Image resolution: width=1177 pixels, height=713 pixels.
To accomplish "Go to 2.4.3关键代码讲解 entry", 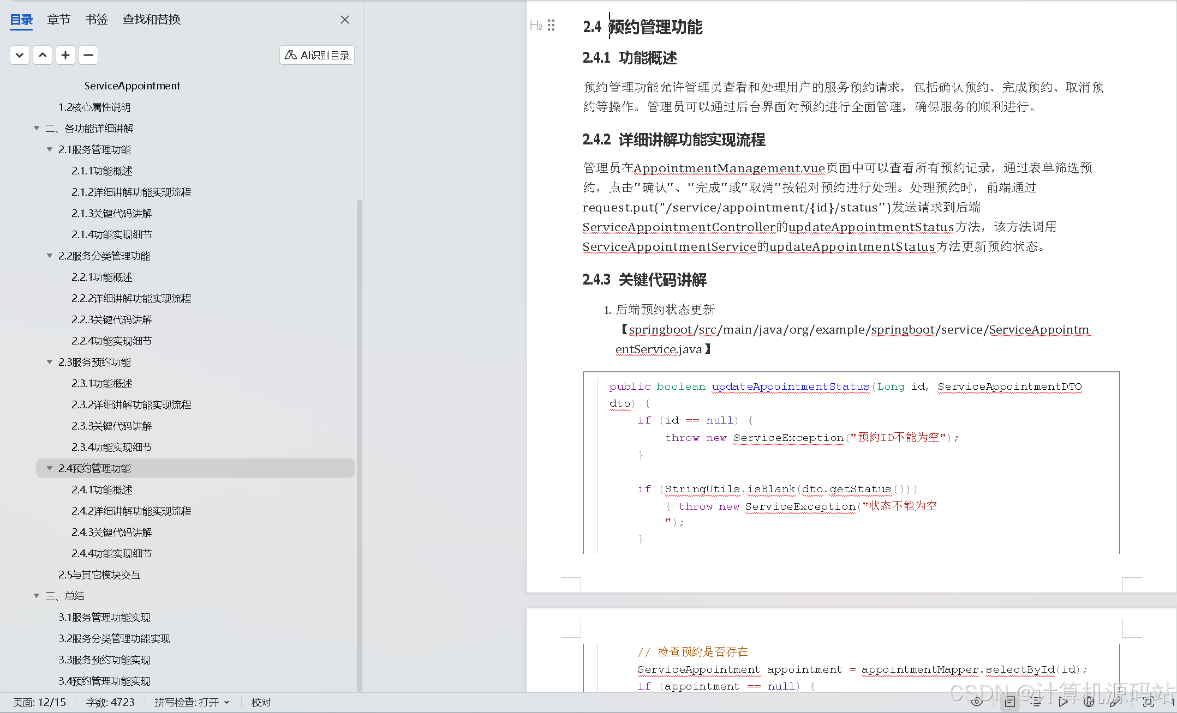I will click(x=112, y=532).
